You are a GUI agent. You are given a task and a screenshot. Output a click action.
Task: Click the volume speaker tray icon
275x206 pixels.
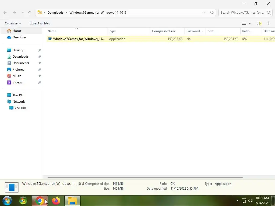250,201
